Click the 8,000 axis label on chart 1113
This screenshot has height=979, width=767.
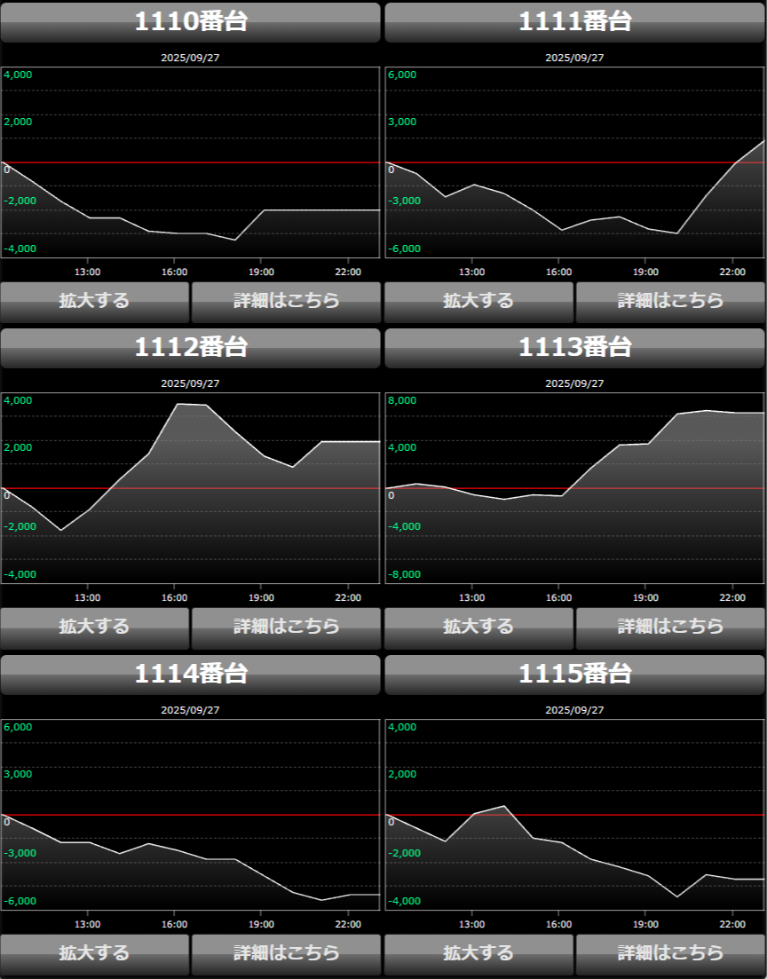(x=402, y=401)
